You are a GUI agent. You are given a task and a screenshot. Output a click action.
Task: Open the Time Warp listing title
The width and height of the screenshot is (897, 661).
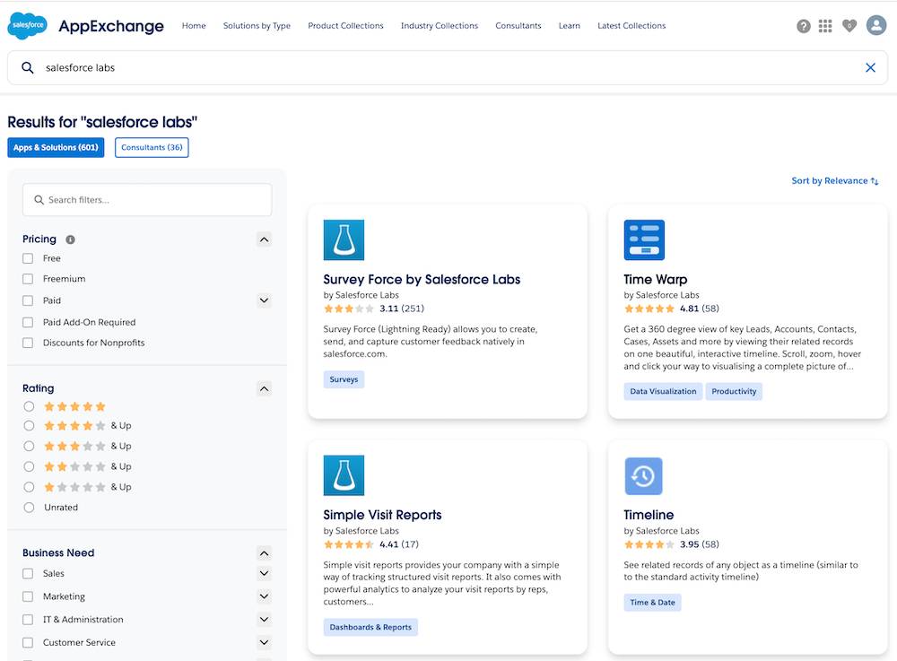[x=655, y=280]
